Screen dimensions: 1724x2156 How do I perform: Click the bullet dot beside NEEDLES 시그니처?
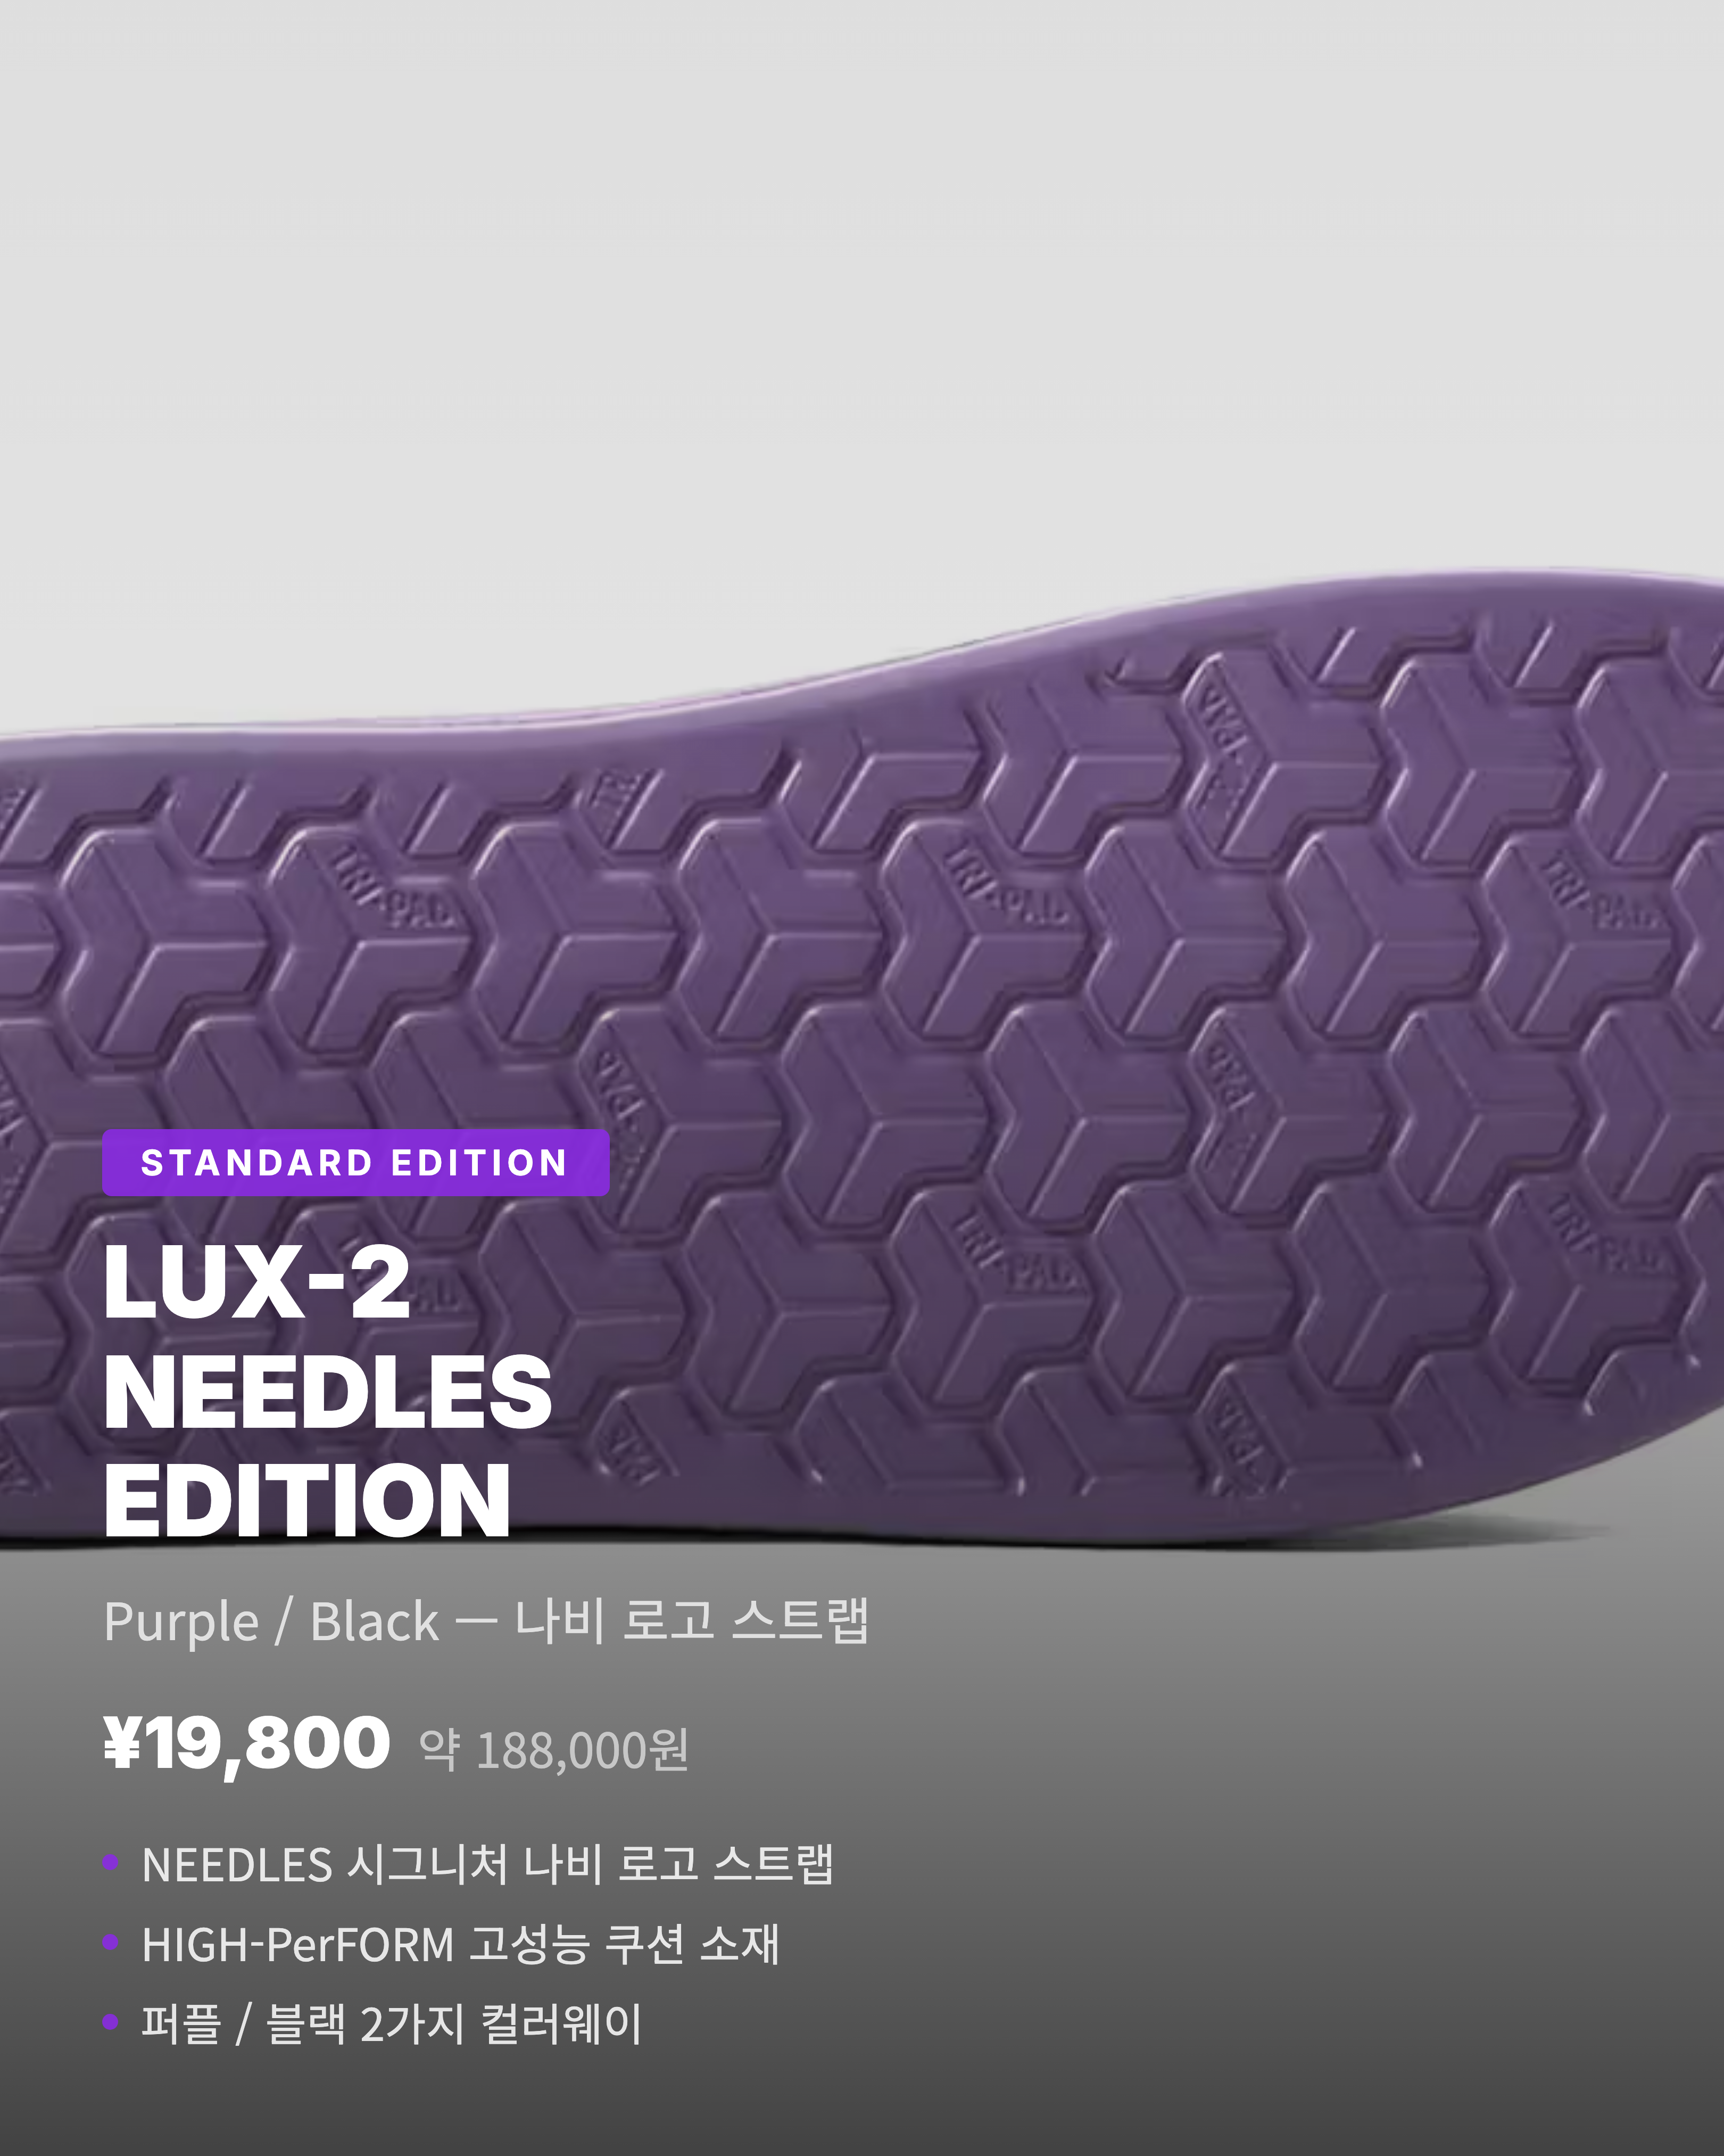(111, 1862)
